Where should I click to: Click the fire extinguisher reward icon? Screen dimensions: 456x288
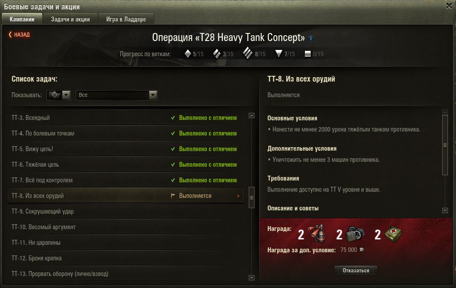(x=316, y=234)
